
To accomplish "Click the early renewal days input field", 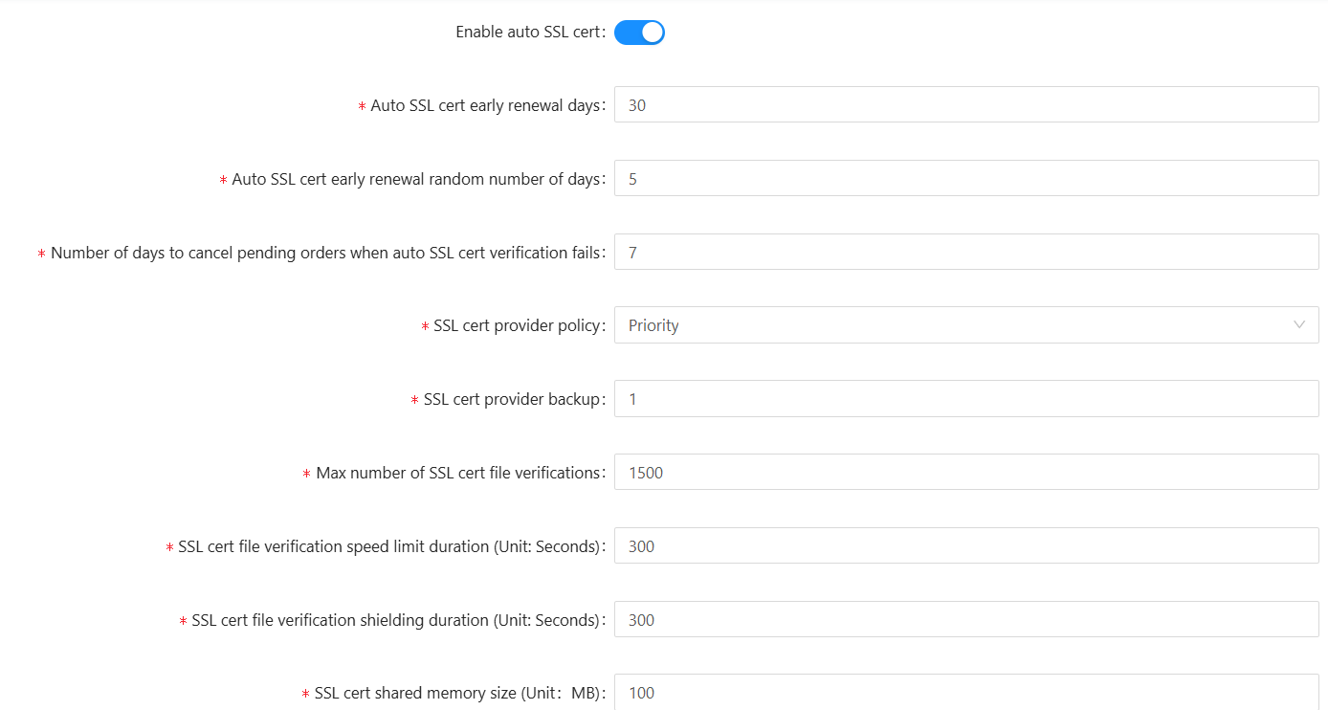I will pyautogui.click(x=966, y=105).
